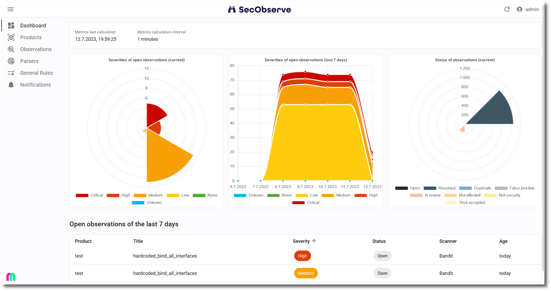This screenshot has width=551, height=291.
Task: Click the General Rules checklist icon
Action: (11, 73)
